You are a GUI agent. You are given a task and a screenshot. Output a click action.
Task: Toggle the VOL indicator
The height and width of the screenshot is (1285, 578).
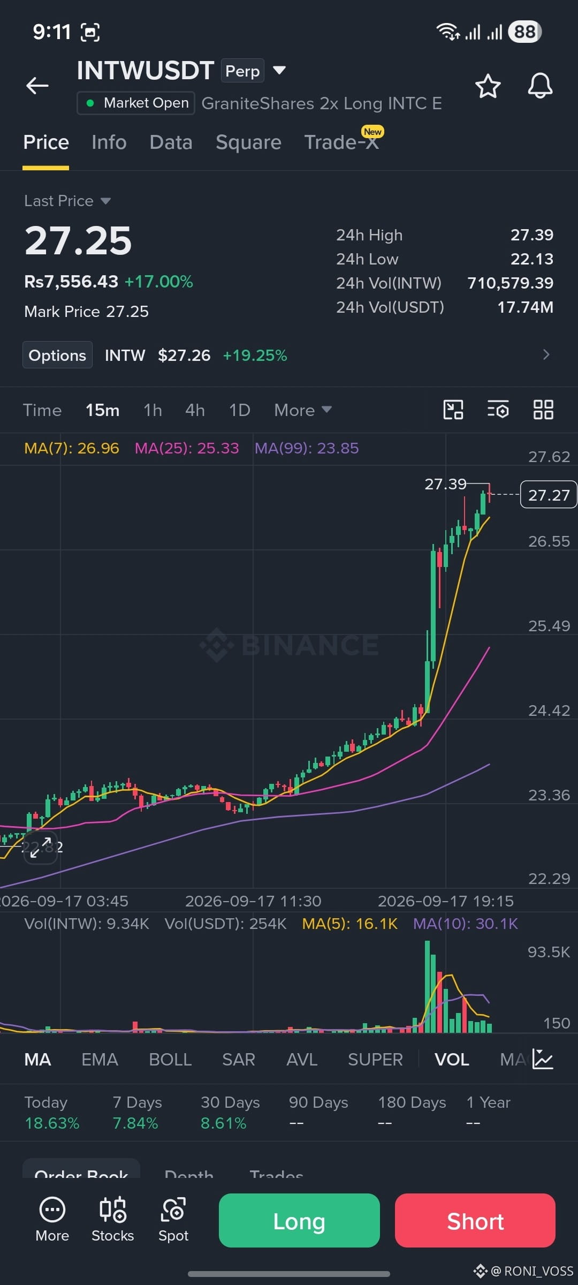tap(452, 1060)
